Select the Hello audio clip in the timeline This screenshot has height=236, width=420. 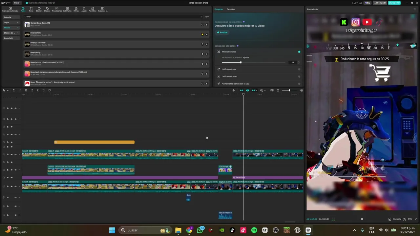tap(225, 215)
